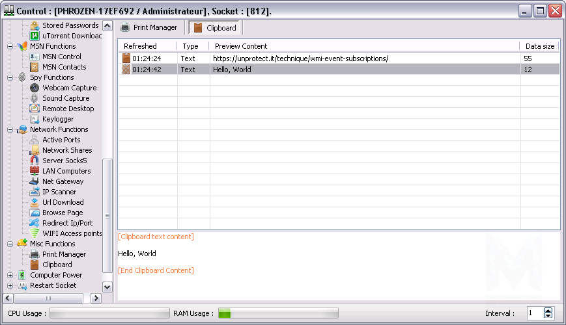Expand the Computer Power tree node

[x=10, y=275]
